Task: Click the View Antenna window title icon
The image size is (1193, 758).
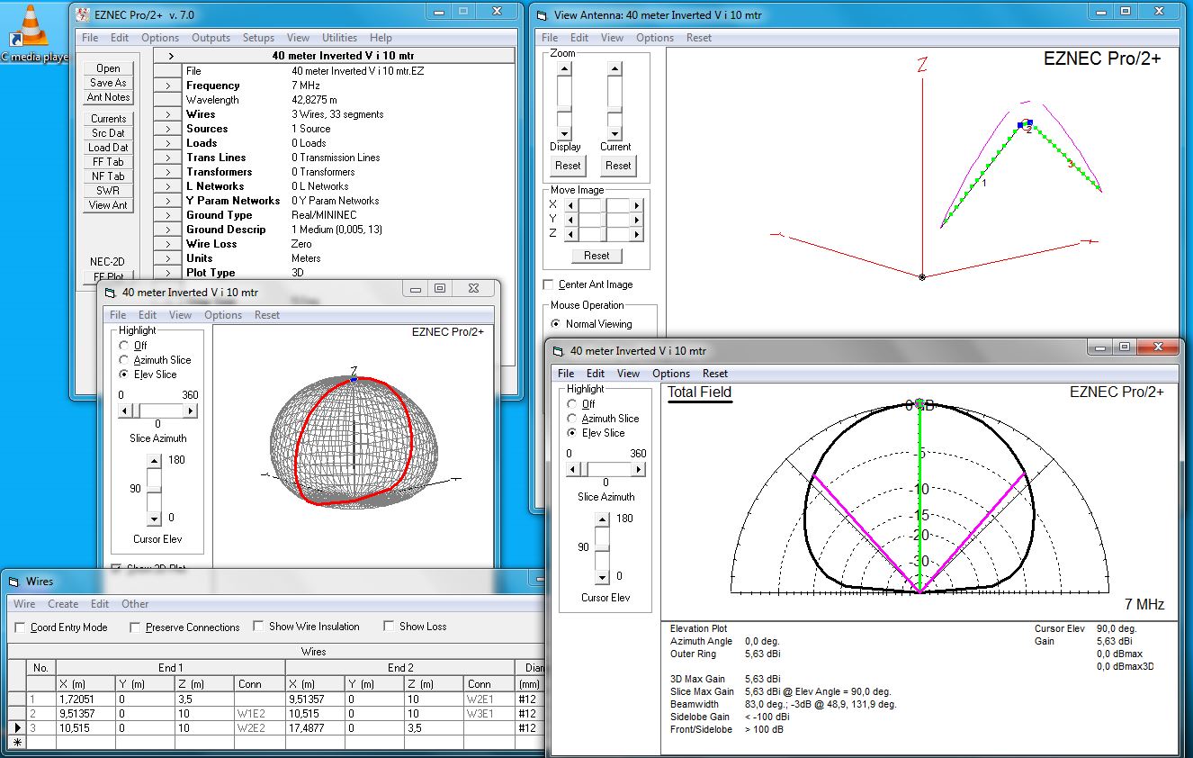Action: point(542,14)
